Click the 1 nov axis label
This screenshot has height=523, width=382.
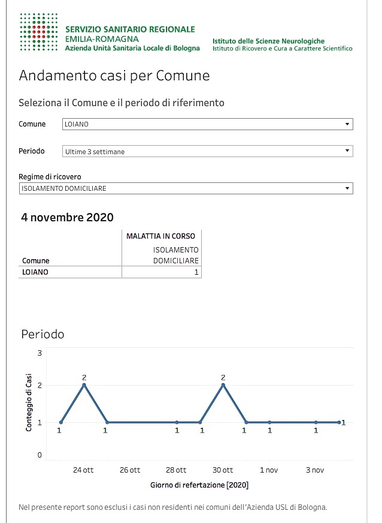(x=269, y=470)
